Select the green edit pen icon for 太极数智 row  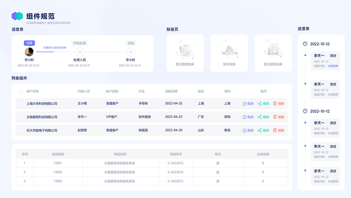click(260, 117)
